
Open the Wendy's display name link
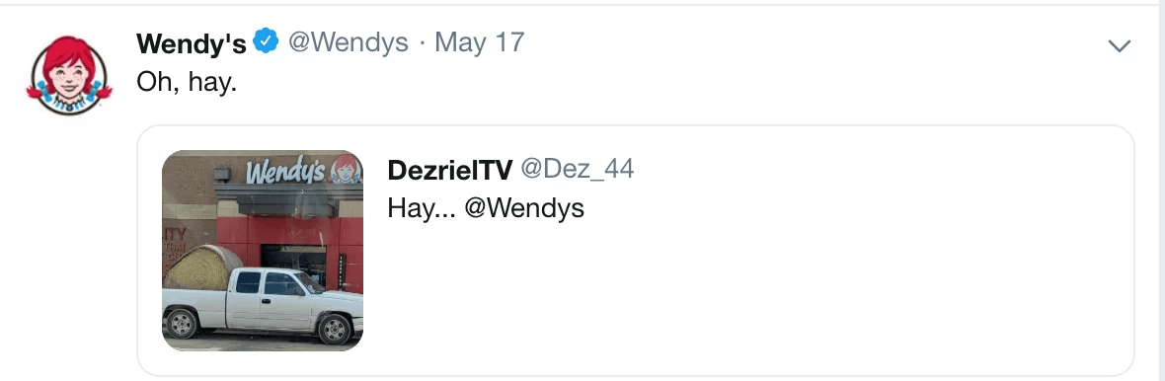pyautogui.click(x=191, y=43)
